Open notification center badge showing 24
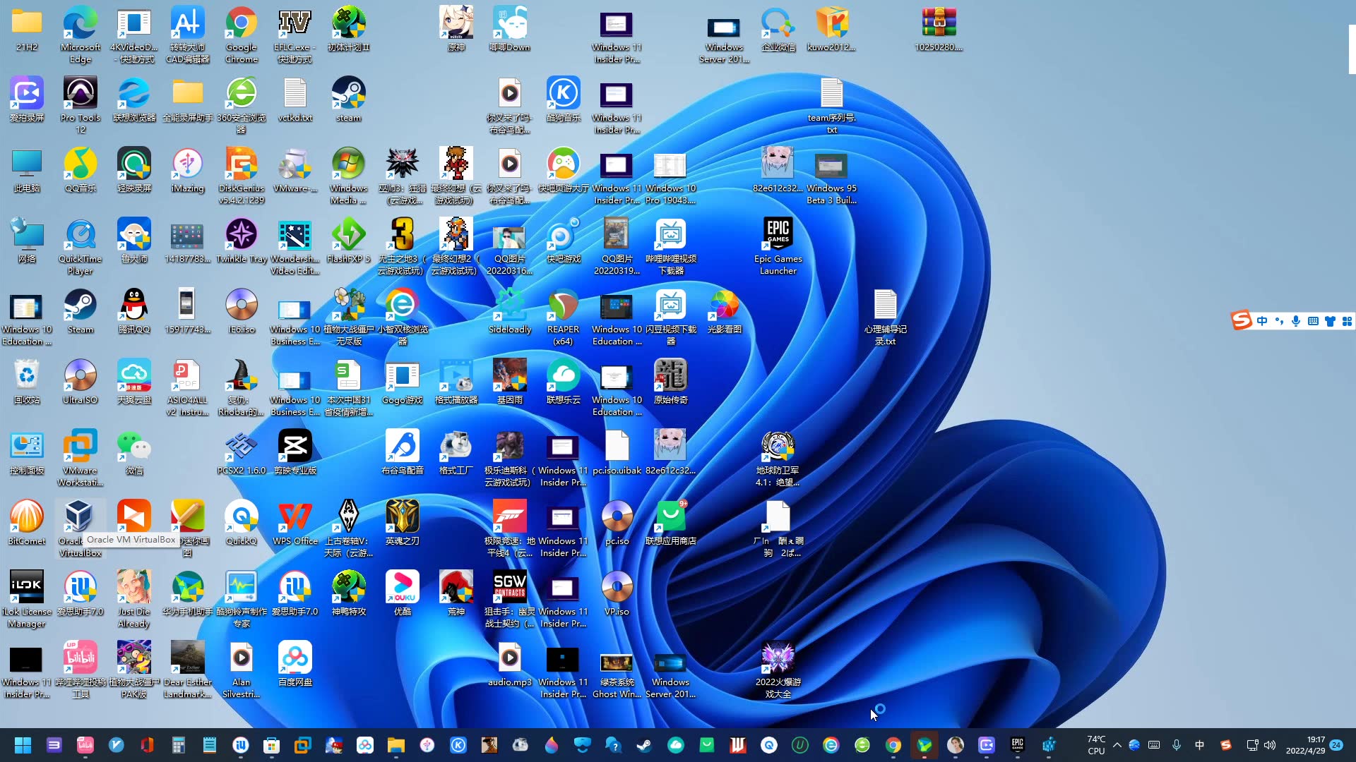Image resolution: width=1356 pixels, height=762 pixels. coord(1336,745)
